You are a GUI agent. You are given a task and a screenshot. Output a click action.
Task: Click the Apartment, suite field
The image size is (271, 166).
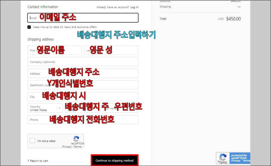click(83, 85)
